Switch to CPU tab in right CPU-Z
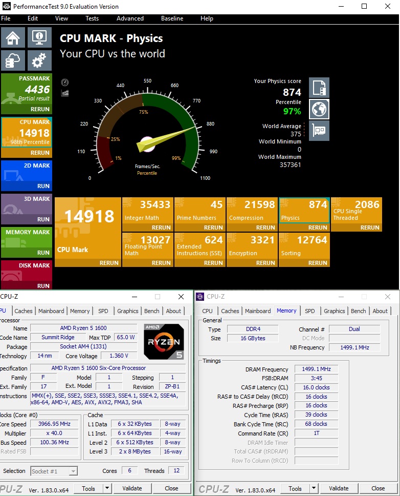The image size is (400, 496). tap(207, 311)
